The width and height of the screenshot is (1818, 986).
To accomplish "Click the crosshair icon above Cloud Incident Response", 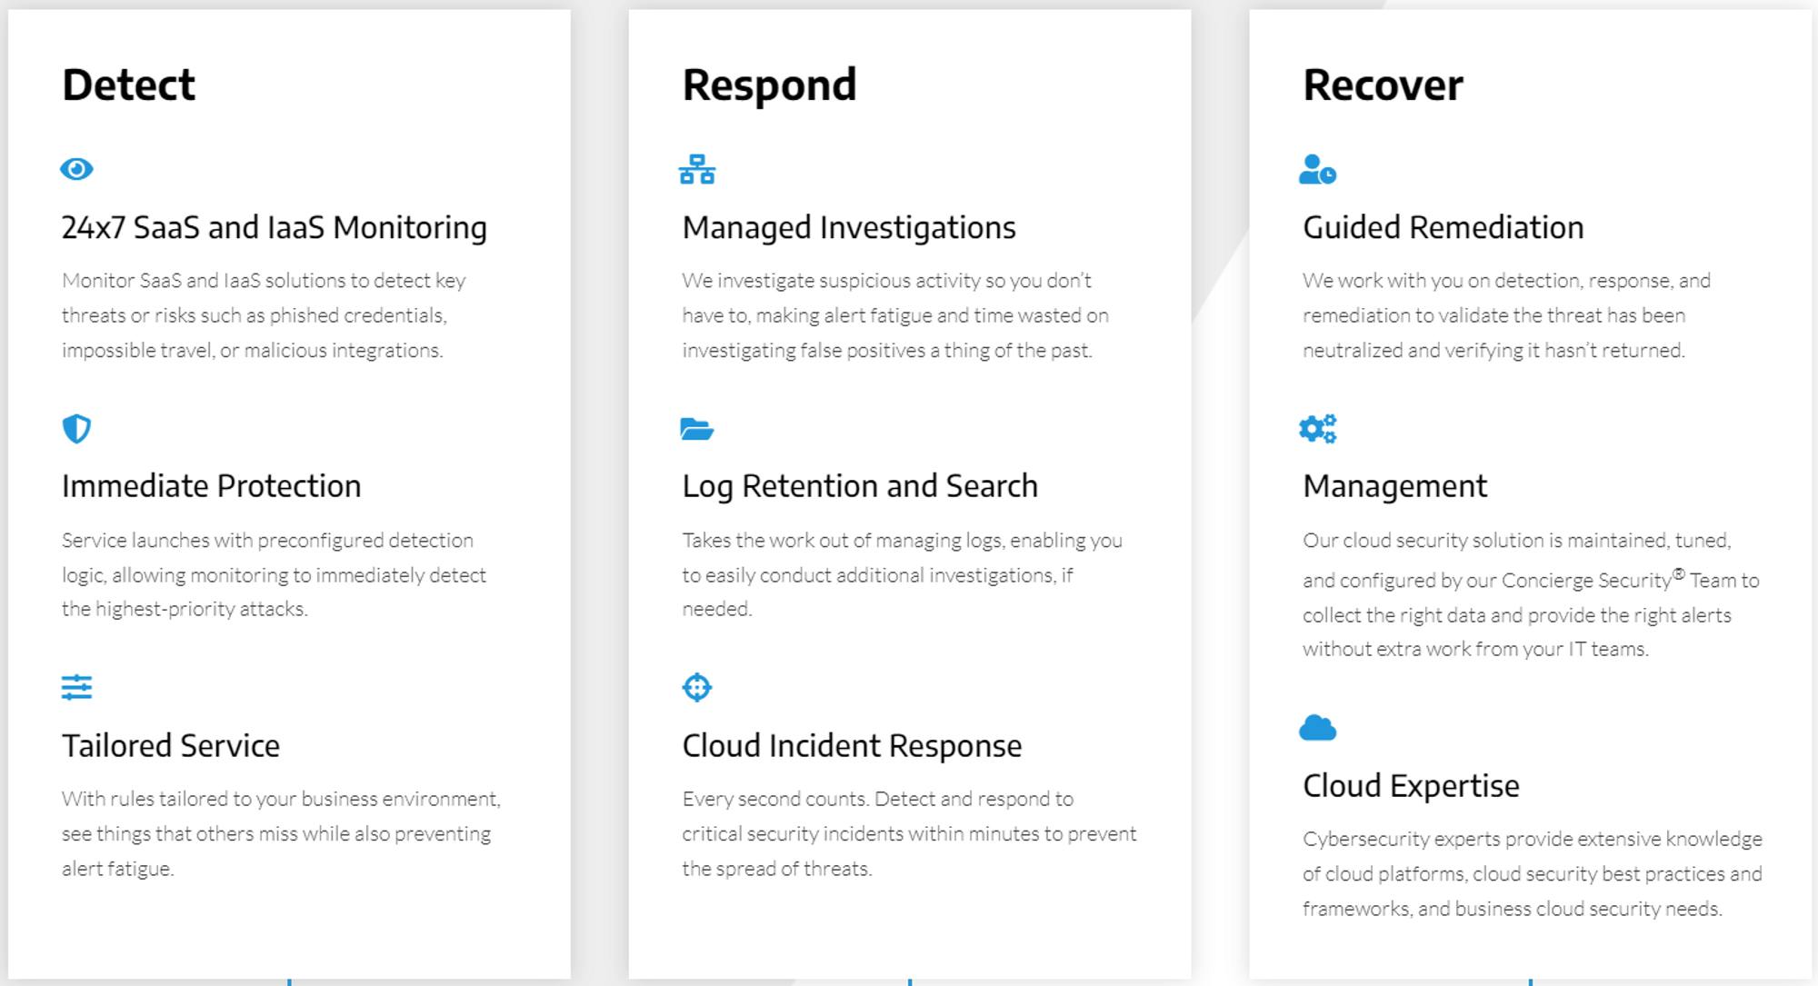I will [697, 688].
